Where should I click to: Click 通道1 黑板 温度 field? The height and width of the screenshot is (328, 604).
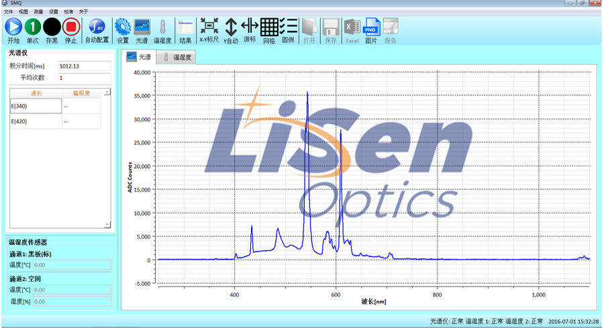(72, 265)
